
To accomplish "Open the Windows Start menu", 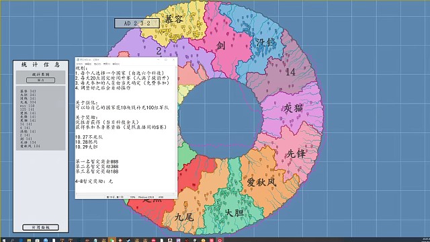I will pos(4,240).
